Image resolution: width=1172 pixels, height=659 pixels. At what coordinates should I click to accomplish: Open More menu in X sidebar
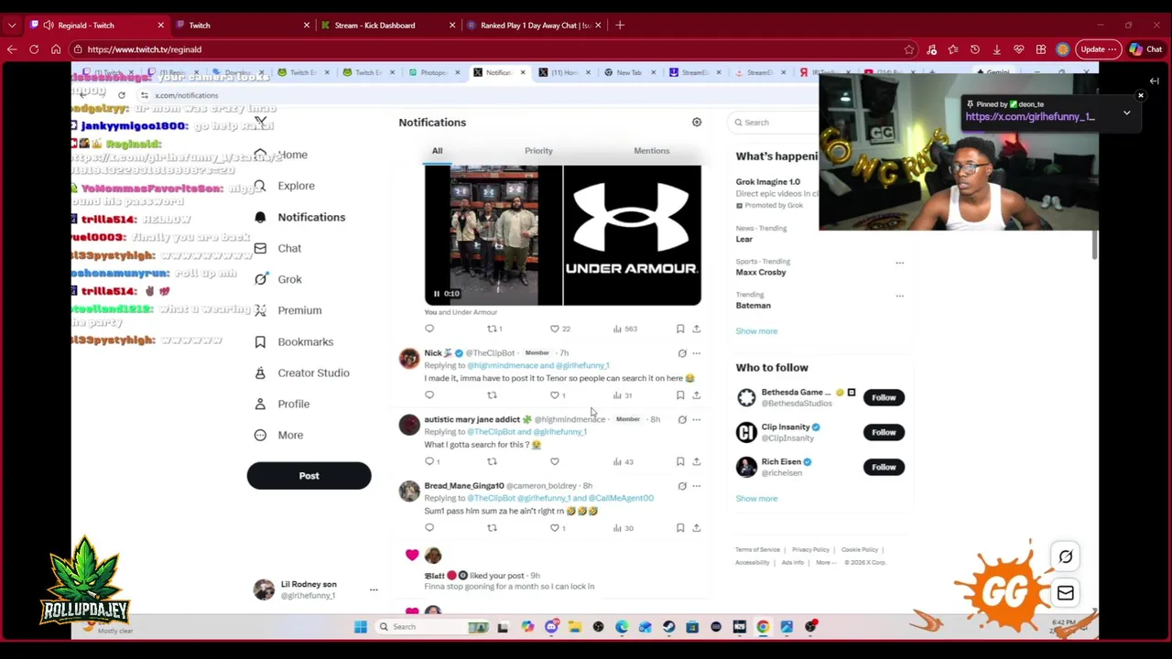278,435
